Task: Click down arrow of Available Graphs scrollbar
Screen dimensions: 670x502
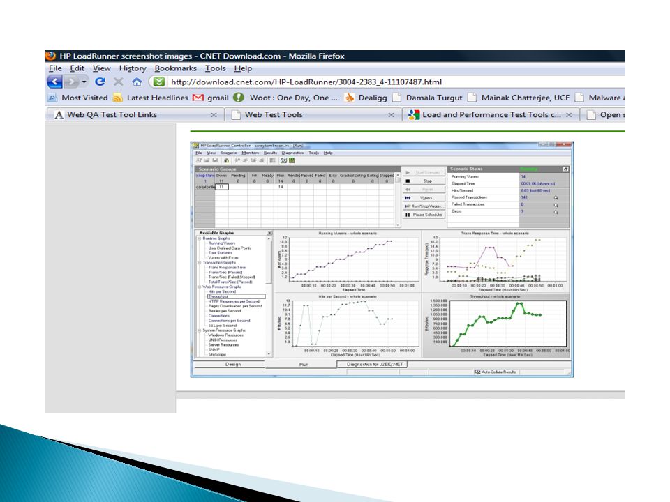Action: click(269, 354)
